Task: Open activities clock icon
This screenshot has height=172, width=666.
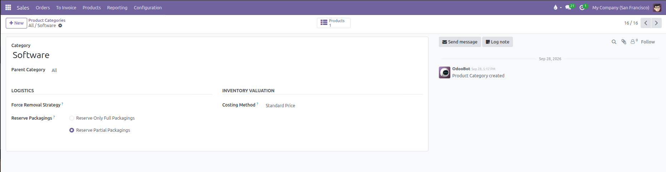Action: pyautogui.click(x=583, y=7)
